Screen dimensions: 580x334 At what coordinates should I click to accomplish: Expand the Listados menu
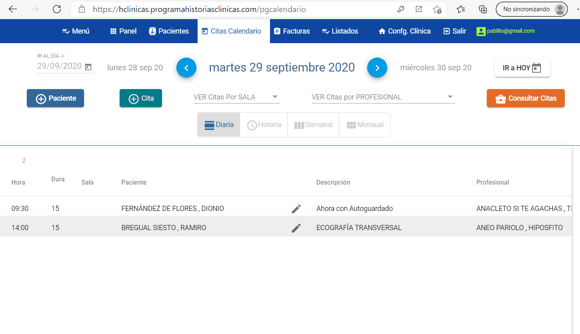tap(342, 31)
